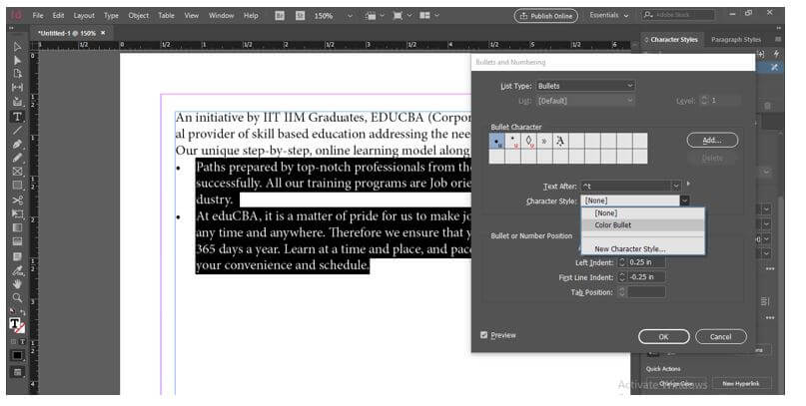Open the Layout menu
Viewport: 806px width, 406px height.
coord(84,15)
